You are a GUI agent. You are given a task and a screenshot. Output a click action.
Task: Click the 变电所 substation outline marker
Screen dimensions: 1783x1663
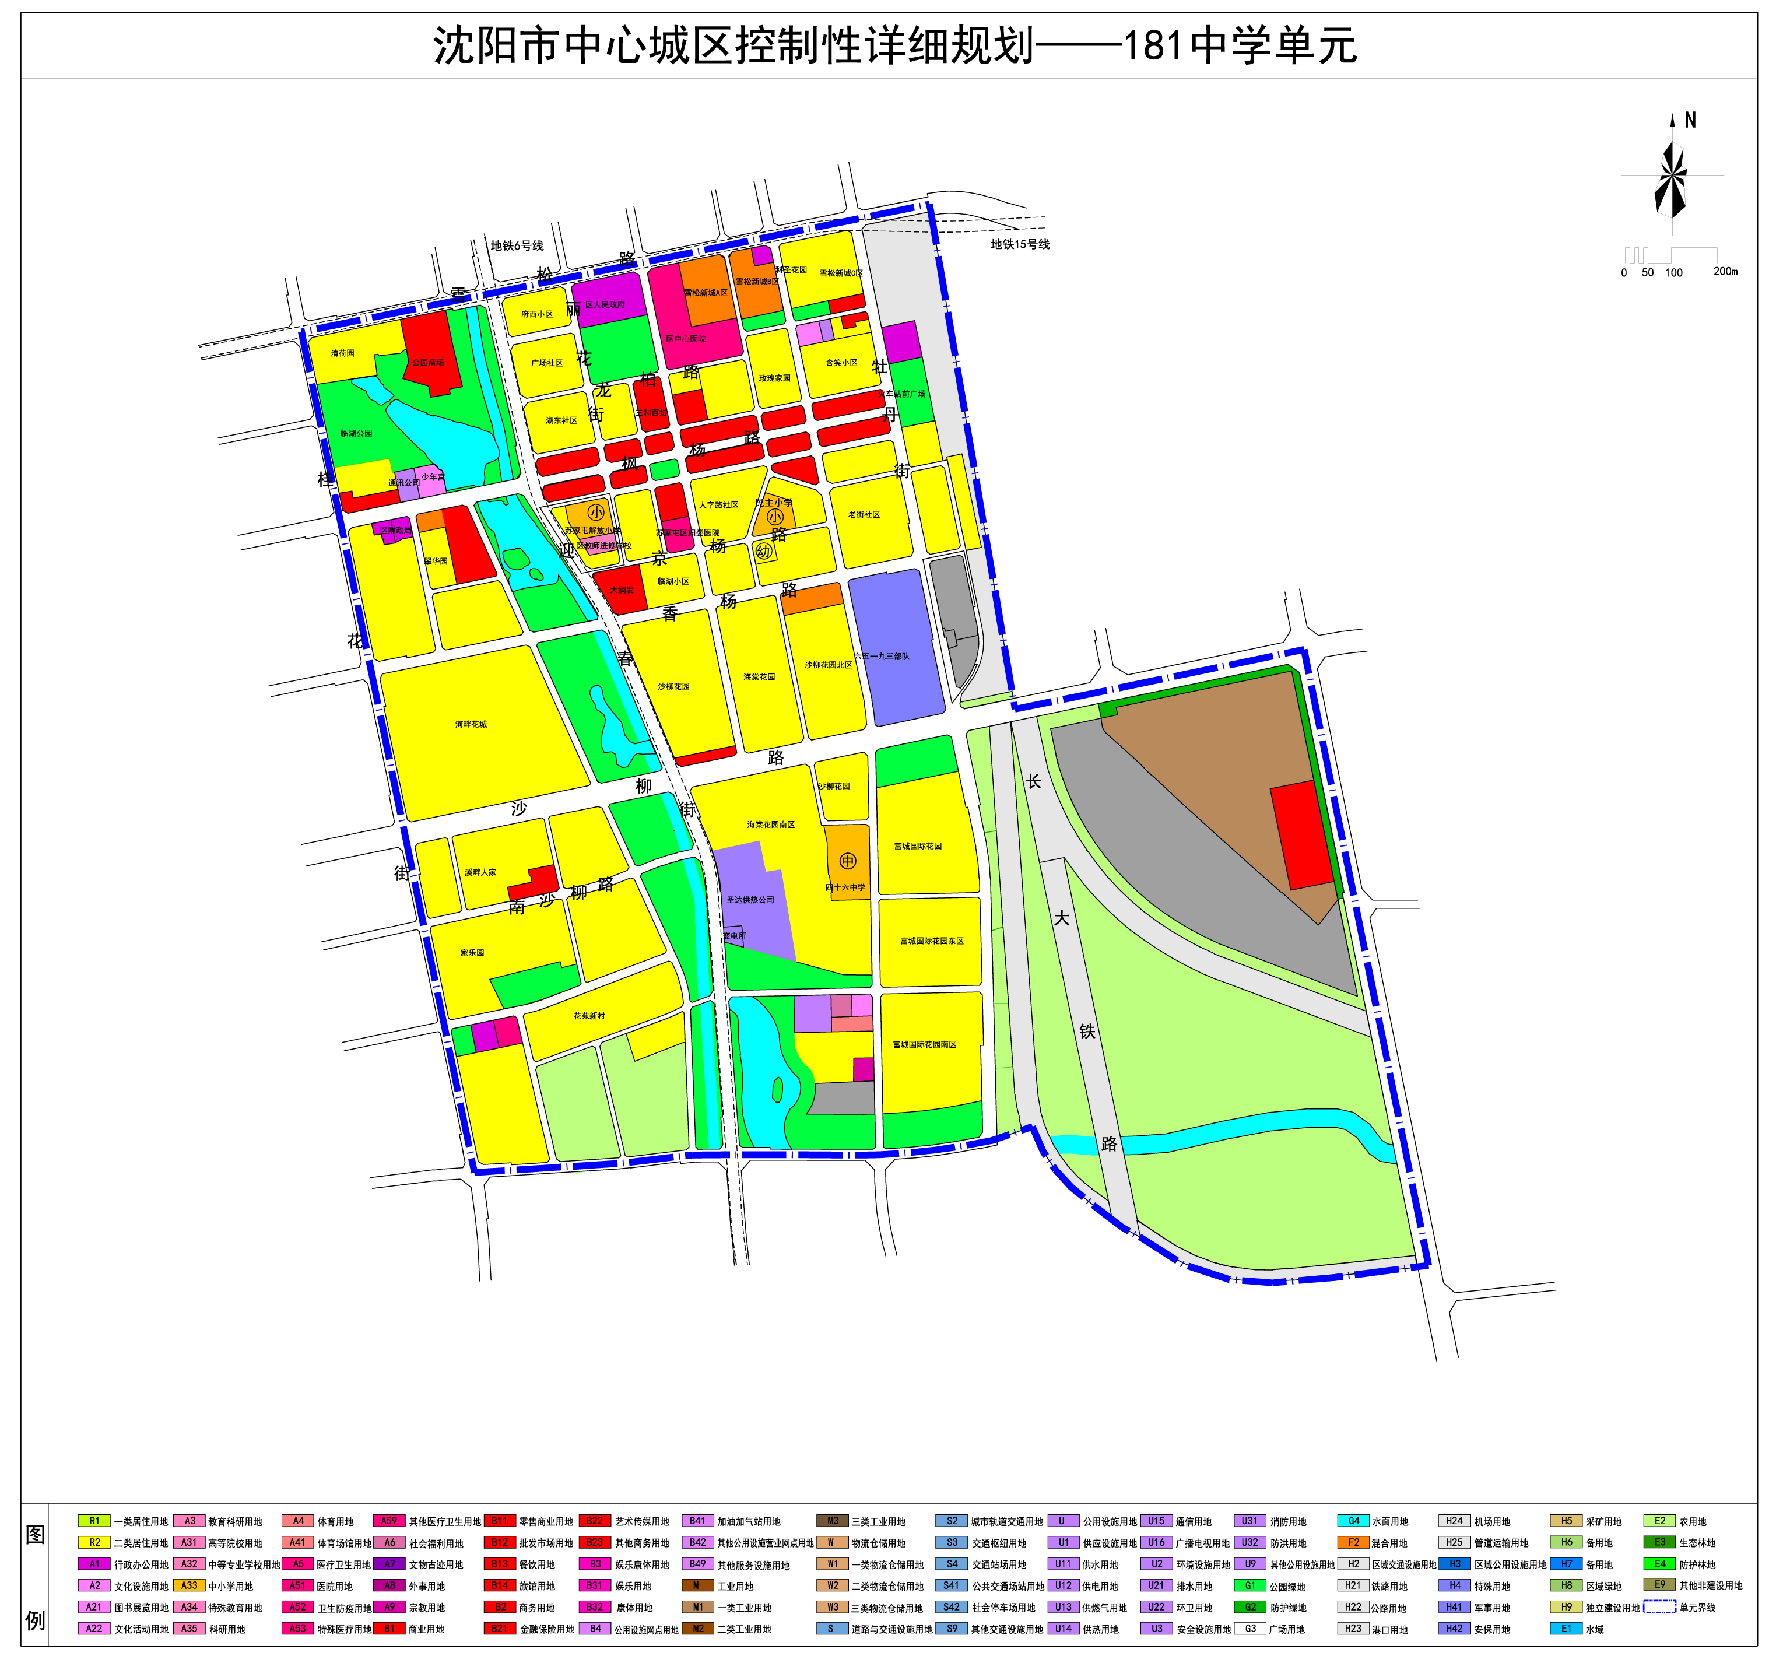point(735,935)
